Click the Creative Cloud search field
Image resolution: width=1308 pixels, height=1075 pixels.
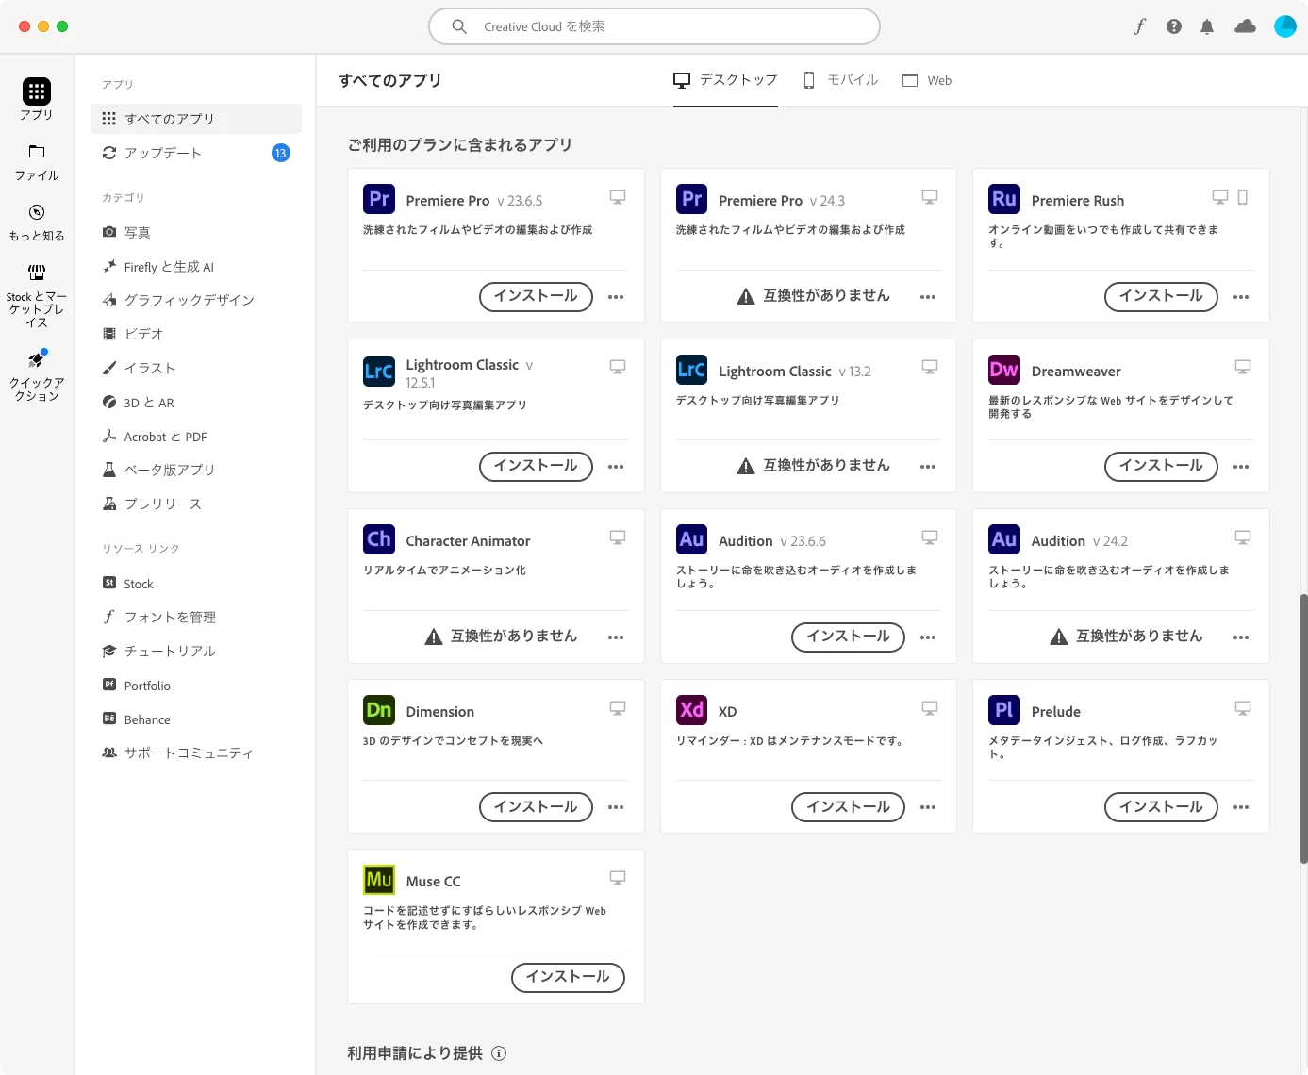tap(654, 26)
